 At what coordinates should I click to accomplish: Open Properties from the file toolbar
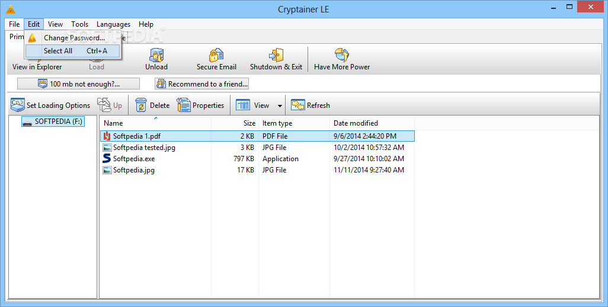[x=200, y=105]
